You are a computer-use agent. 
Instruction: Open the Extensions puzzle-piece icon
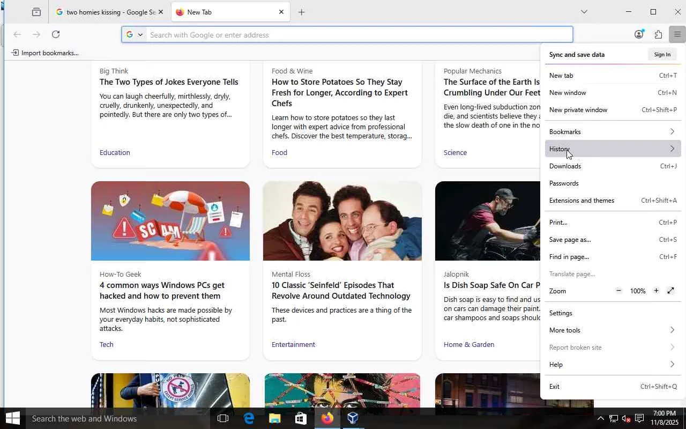[658, 34]
